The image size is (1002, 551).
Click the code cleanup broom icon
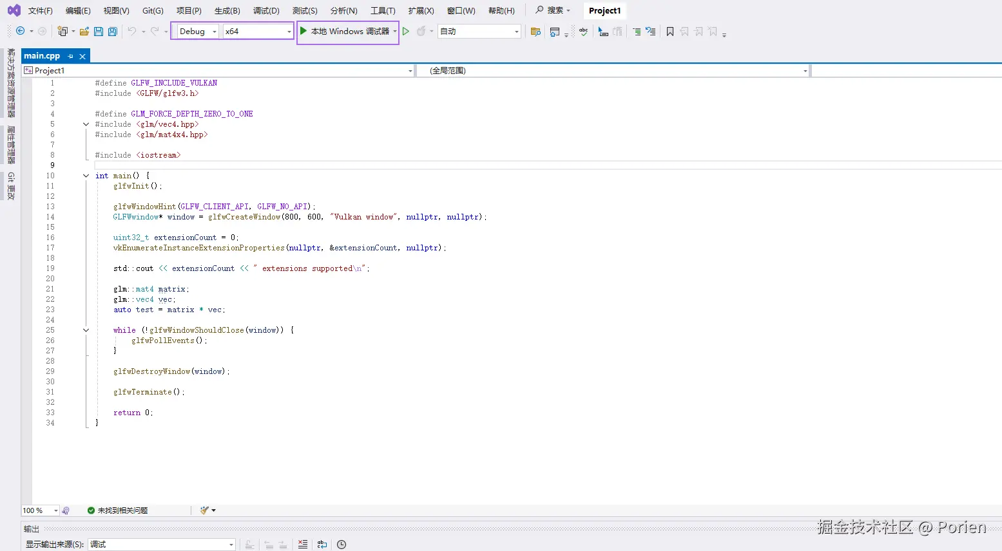(x=204, y=510)
